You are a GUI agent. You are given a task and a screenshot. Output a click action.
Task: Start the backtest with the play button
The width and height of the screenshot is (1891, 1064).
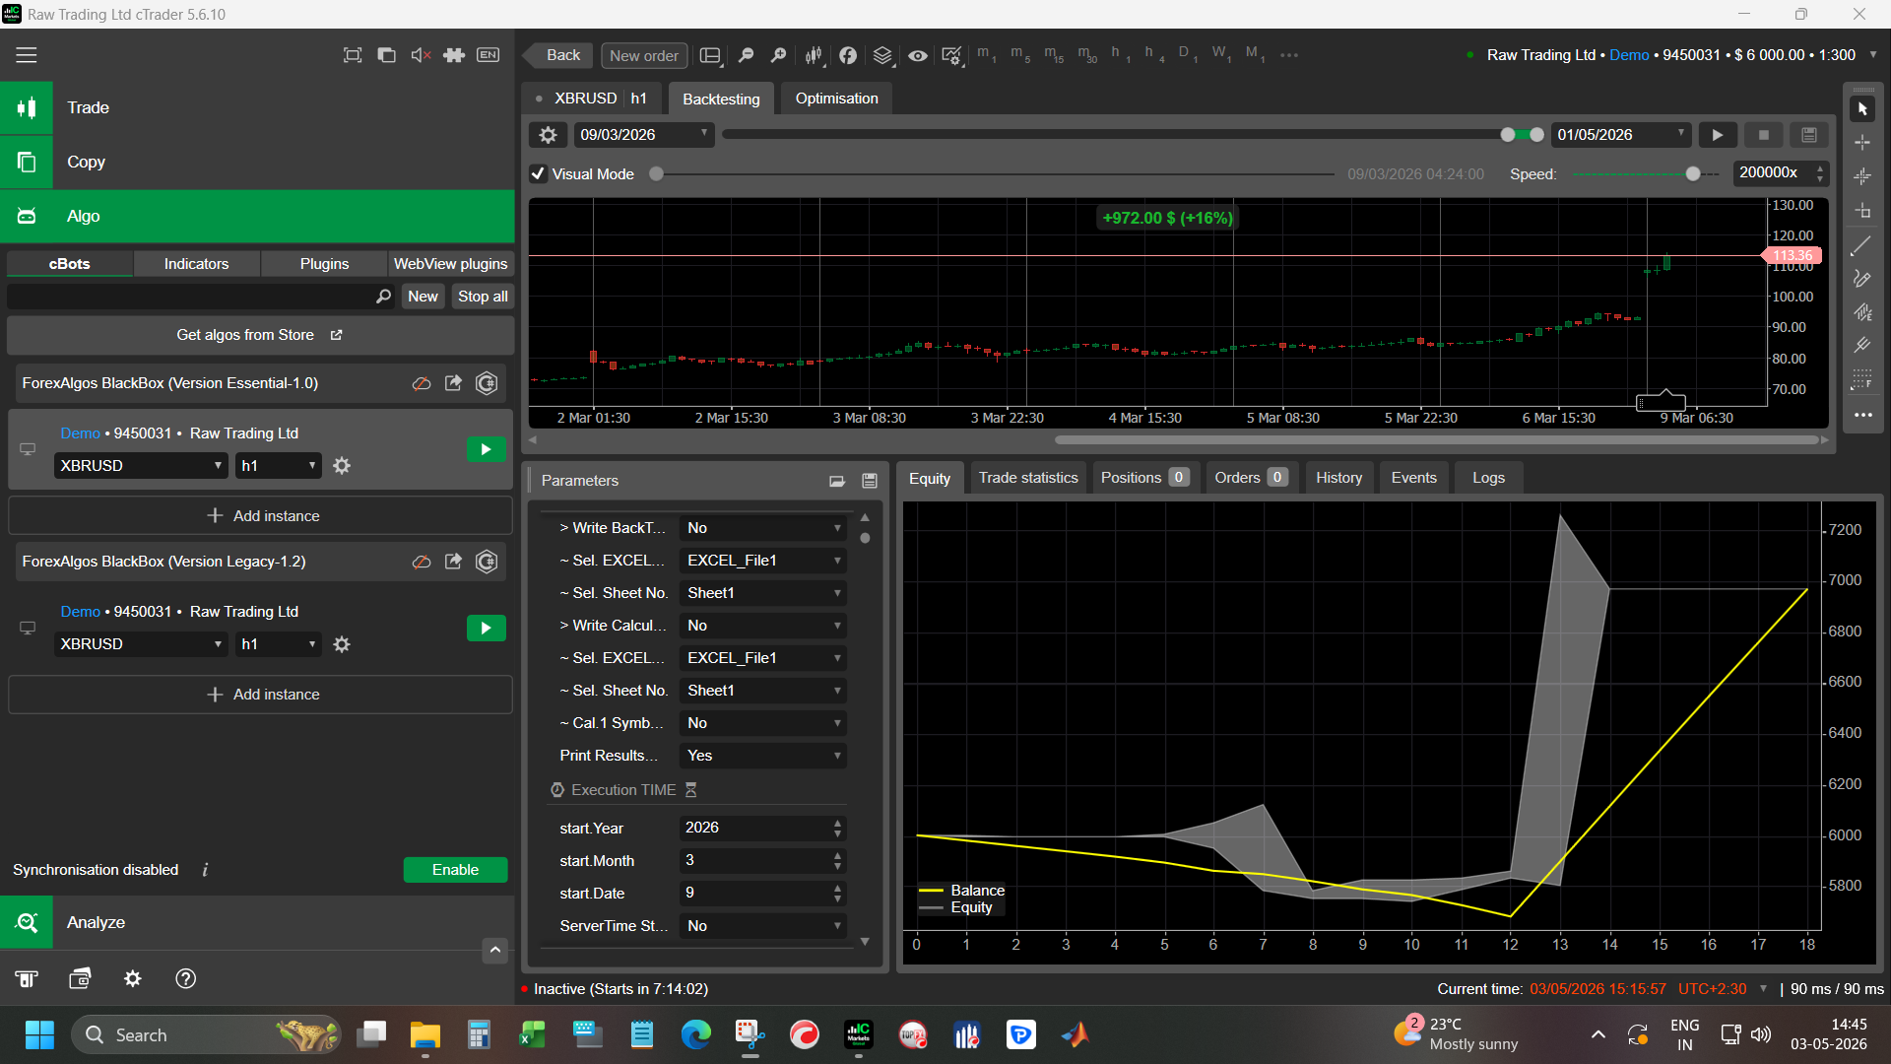tap(1718, 135)
